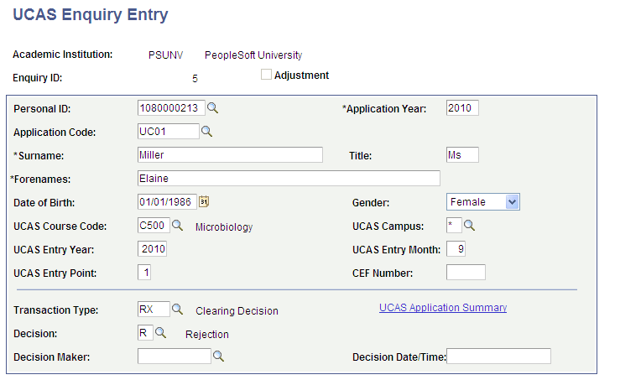The height and width of the screenshot is (380, 641).
Task: Focus the Forenames text box
Action: point(288,178)
